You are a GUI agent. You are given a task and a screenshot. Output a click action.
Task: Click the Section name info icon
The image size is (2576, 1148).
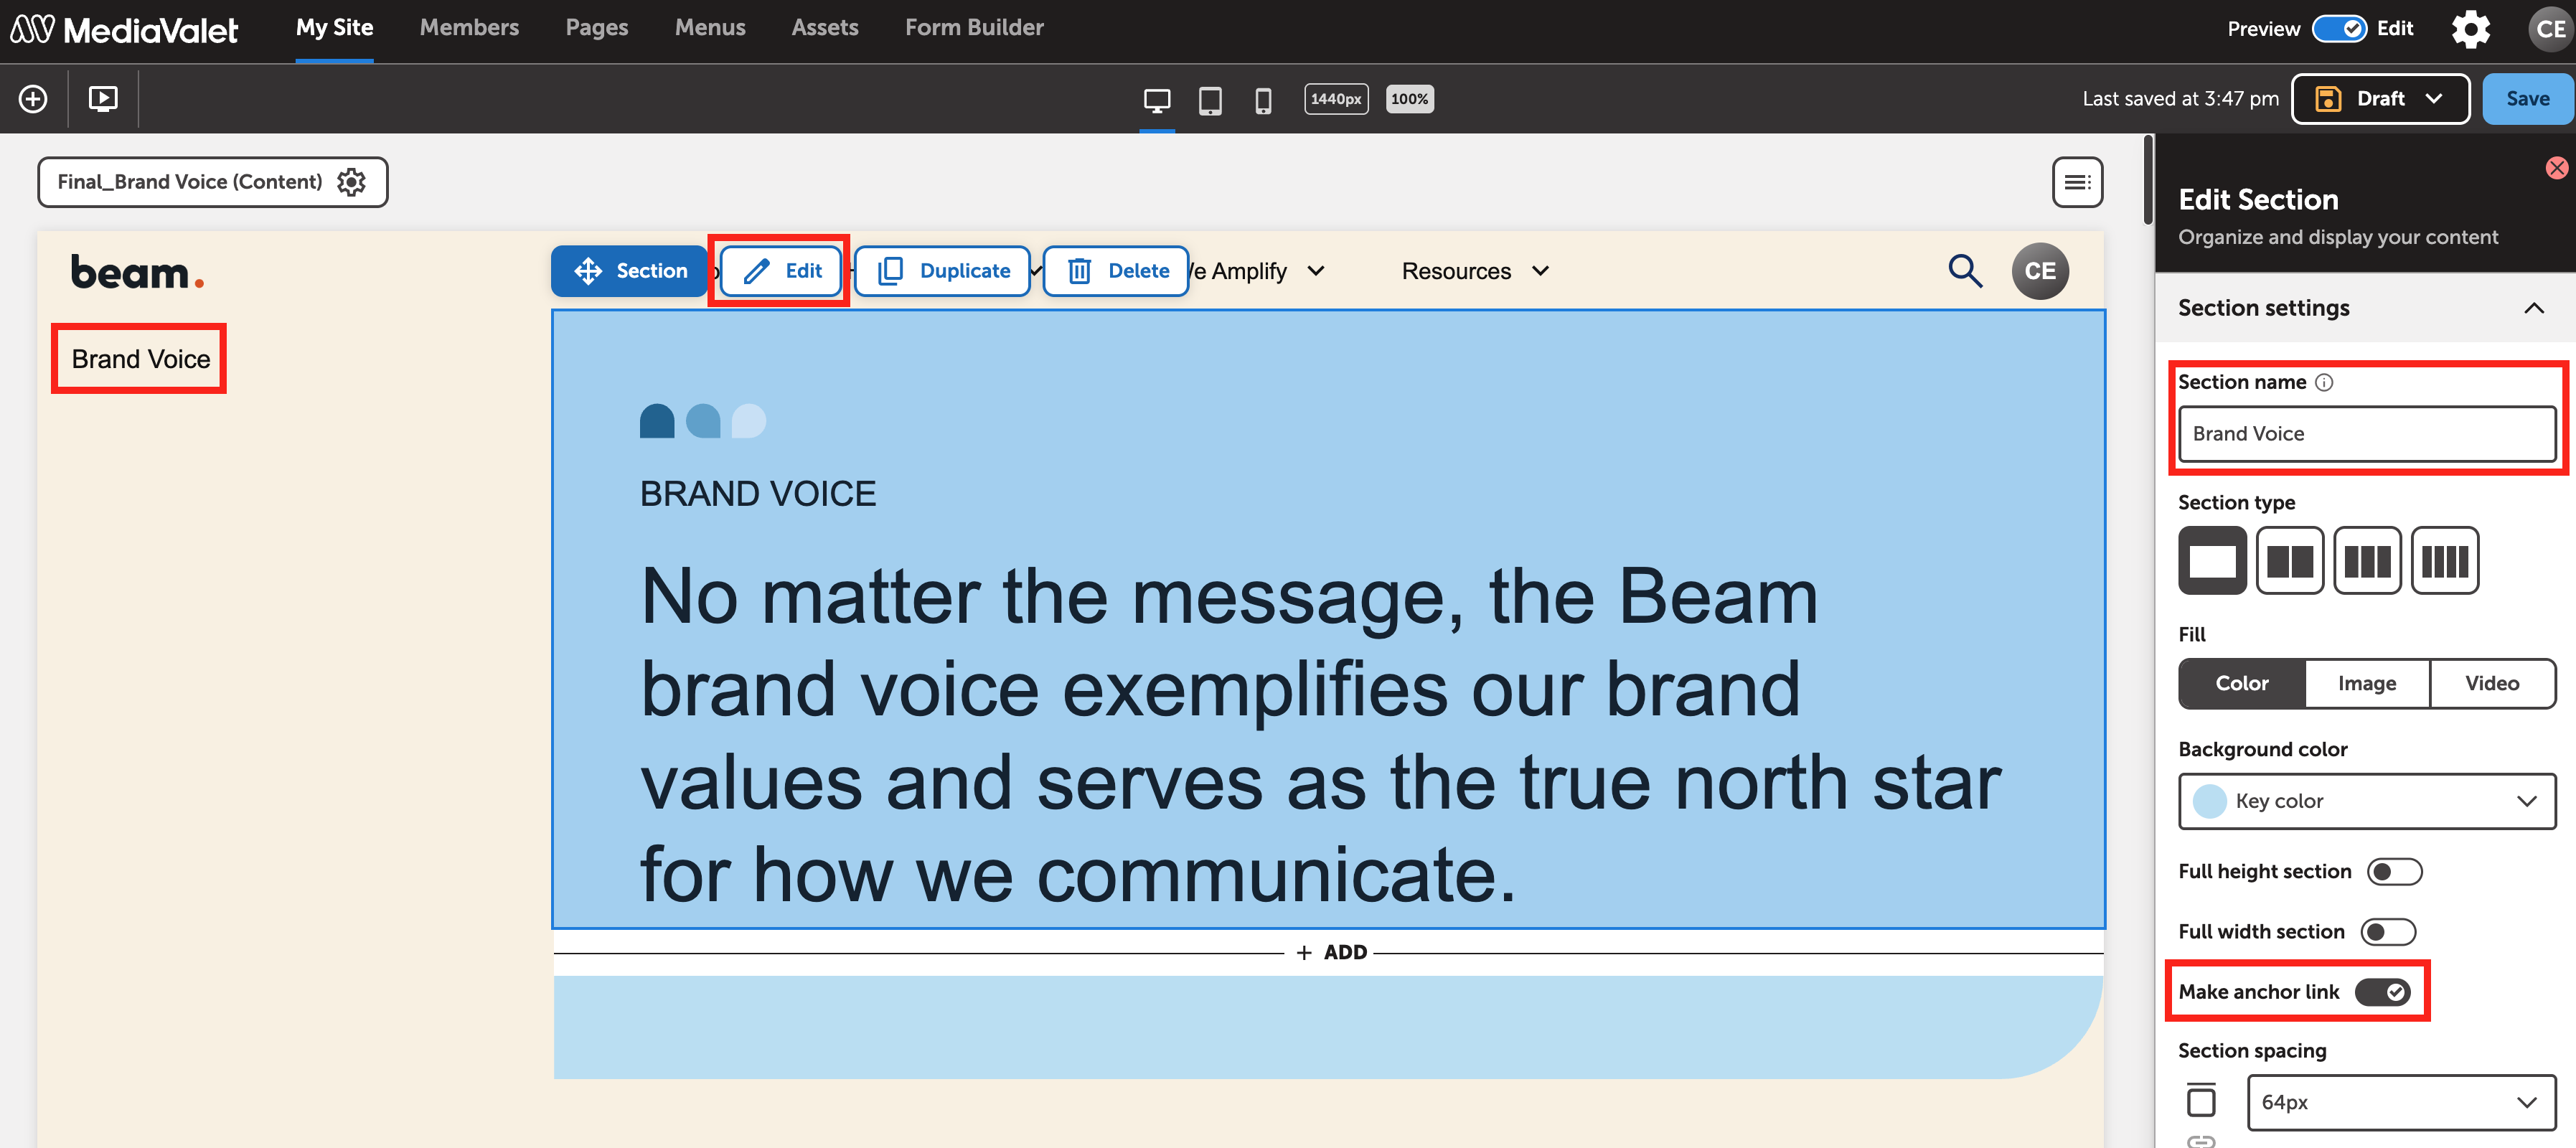coord(2324,382)
